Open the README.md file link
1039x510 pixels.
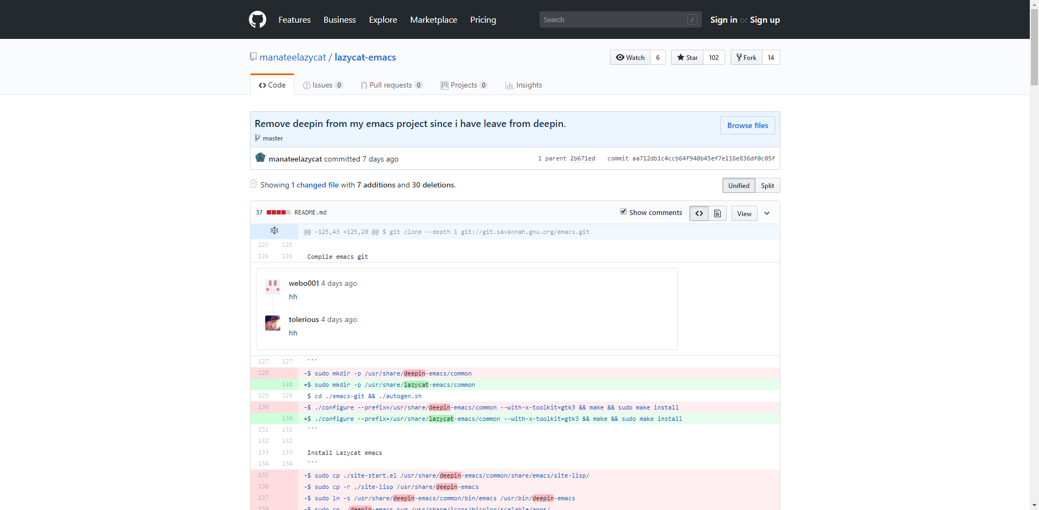click(310, 212)
